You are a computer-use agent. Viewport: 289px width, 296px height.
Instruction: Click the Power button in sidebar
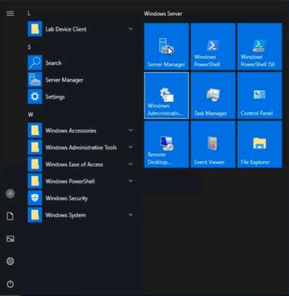pos(10,284)
